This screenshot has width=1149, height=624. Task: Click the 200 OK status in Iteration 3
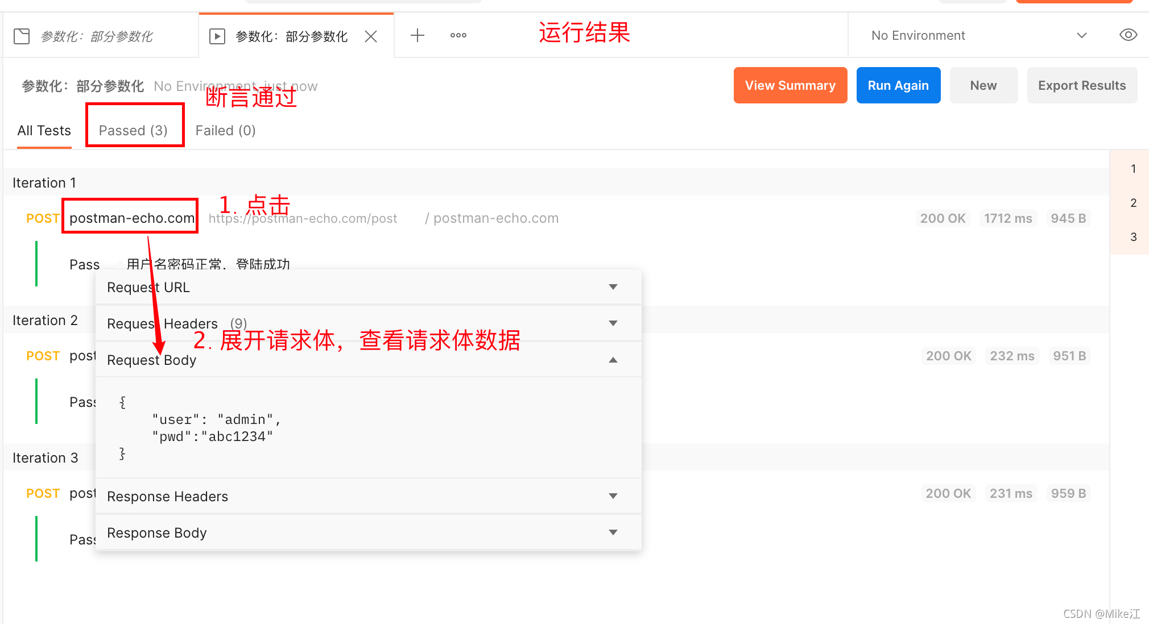click(x=948, y=493)
